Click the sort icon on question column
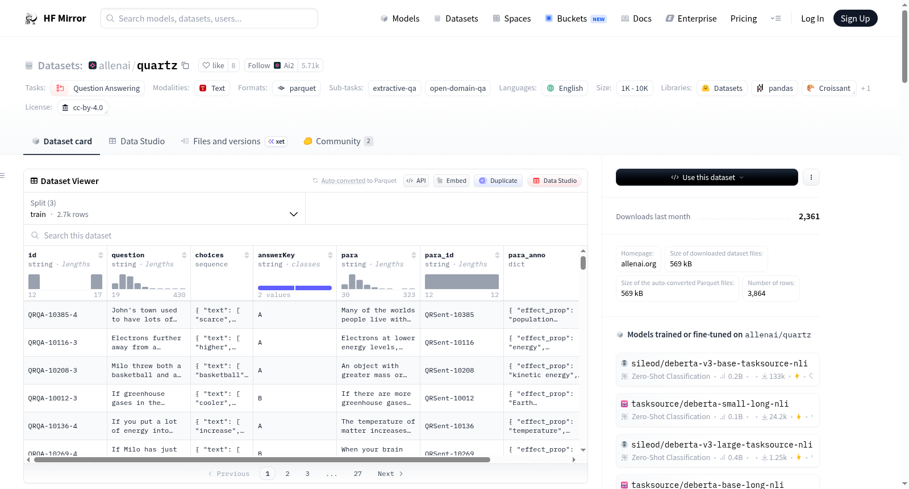Image resolution: width=909 pixels, height=489 pixels. (x=184, y=255)
